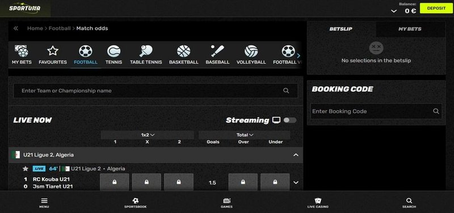Viewport: 454px width, 213px height.
Task: Select the Volleyball sport icon
Action: tap(251, 52)
